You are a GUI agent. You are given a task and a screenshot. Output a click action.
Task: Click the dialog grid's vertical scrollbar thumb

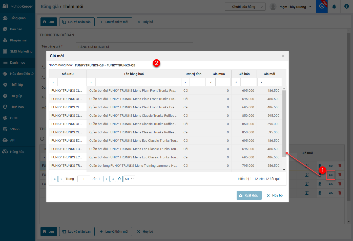[284, 123]
